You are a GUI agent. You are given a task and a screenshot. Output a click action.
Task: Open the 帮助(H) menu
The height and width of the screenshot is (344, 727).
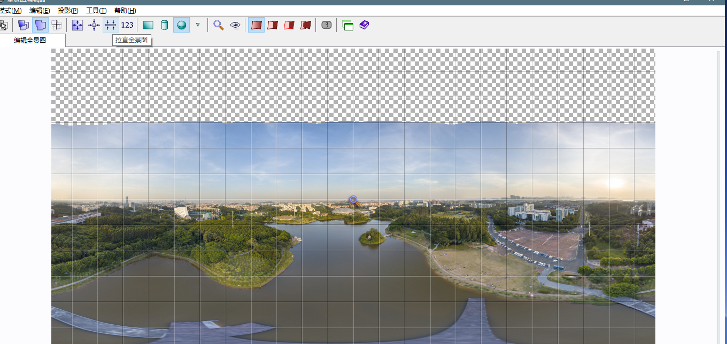click(x=125, y=11)
